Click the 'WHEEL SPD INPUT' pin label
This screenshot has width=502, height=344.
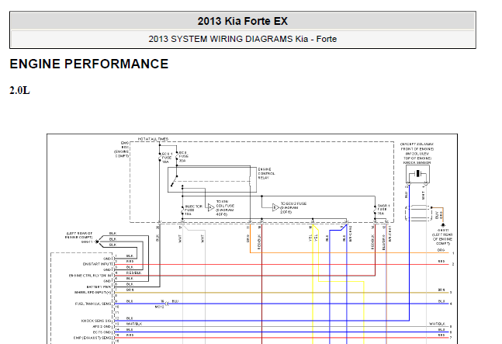(x=93, y=293)
